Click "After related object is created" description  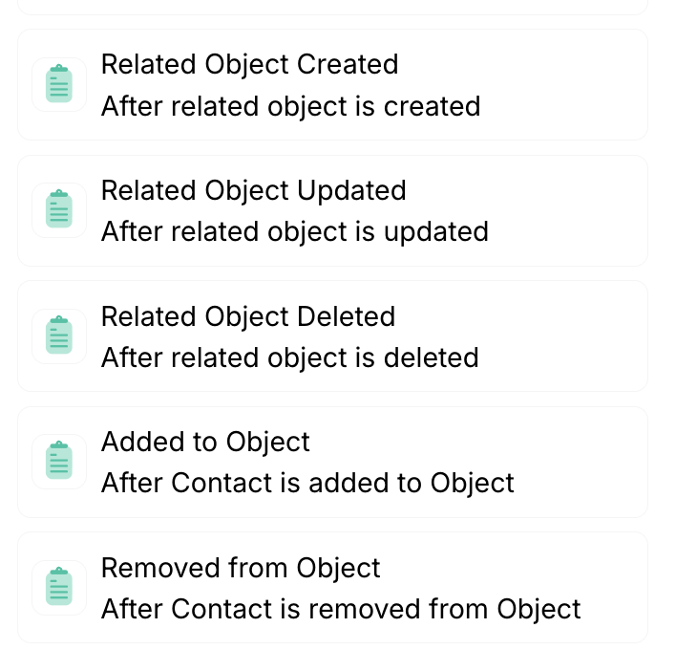pyautogui.click(x=290, y=106)
